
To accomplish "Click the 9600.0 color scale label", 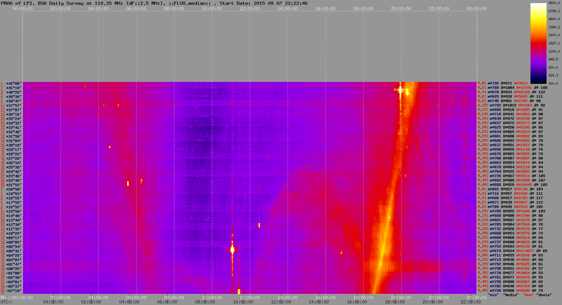I will click(554, 3).
